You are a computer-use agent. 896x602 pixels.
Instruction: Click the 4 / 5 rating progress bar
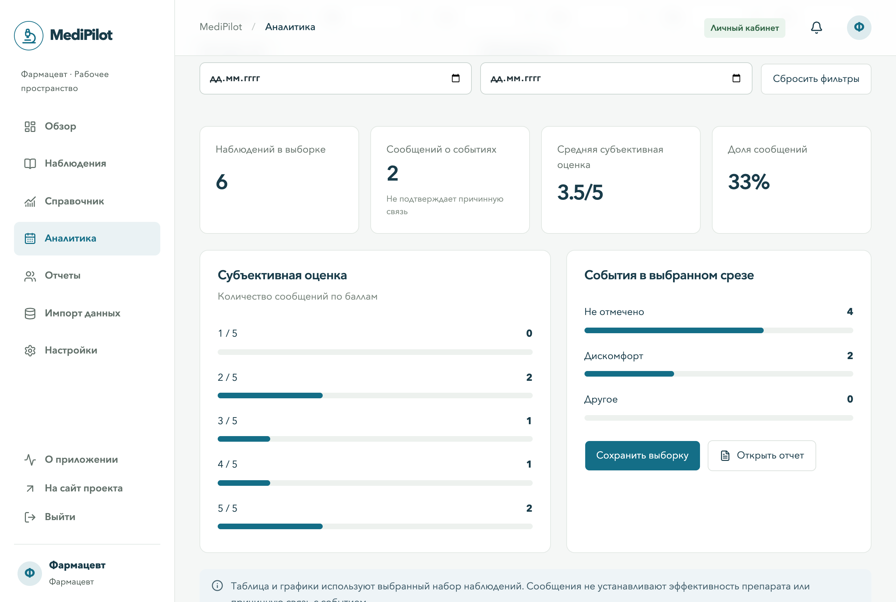pos(375,483)
